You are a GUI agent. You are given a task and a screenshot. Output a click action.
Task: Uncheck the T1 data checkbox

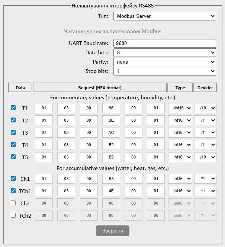coord(13,108)
